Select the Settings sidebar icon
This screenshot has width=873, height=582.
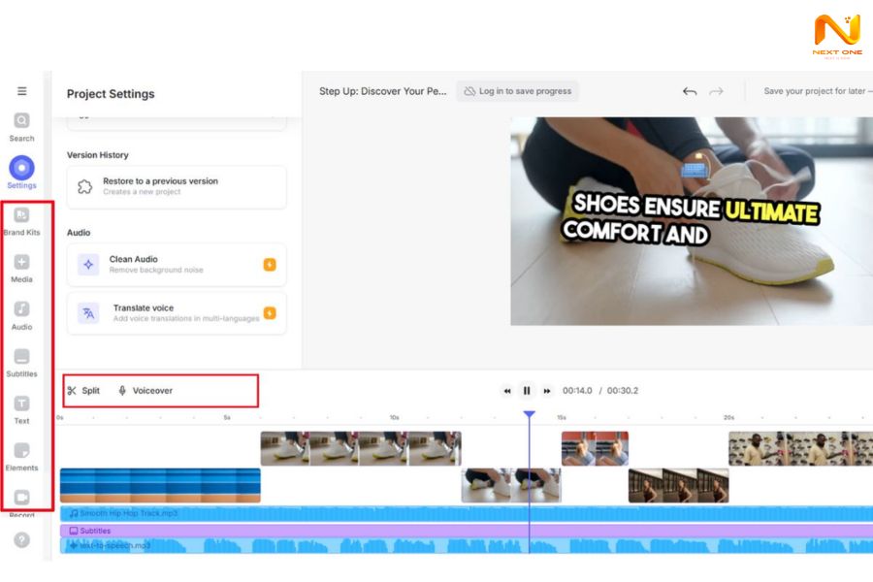21,168
